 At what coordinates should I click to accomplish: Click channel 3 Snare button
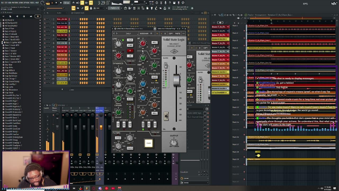(x=62, y=23)
